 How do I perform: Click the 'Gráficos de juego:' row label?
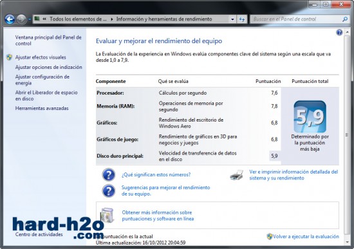(117, 140)
